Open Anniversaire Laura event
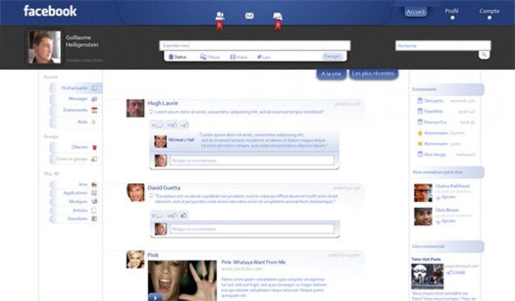515x301 pixels. [x=442, y=144]
